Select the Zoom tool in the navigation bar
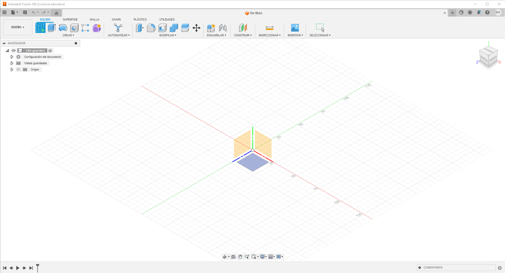The height and width of the screenshot is (273, 505). pos(247,257)
